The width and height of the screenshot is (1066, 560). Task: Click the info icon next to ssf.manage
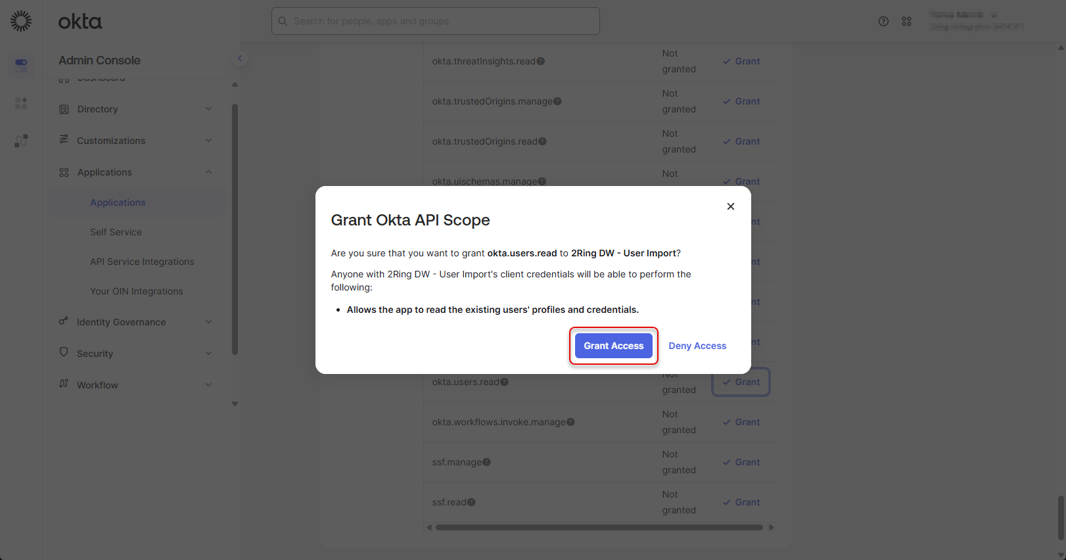click(487, 461)
